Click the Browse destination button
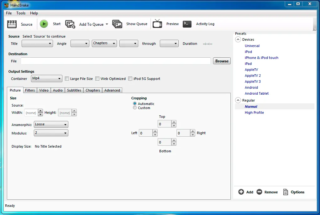Viewport: 320px width, 215px height. (x=222, y=61)
